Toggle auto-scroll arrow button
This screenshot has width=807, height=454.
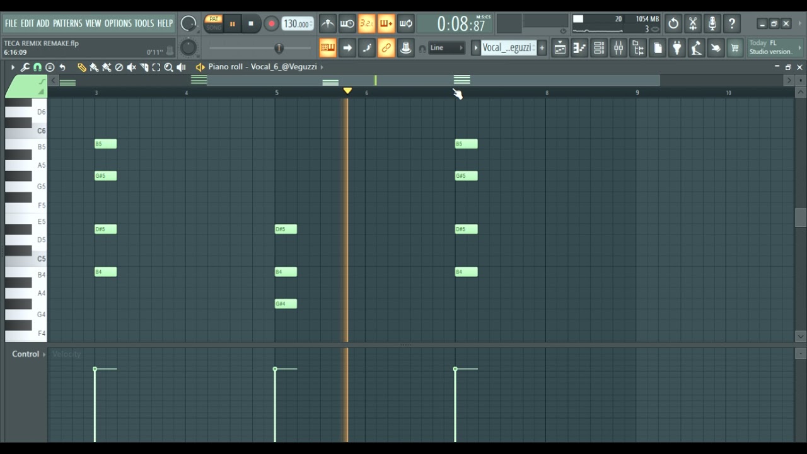[347, 48]
